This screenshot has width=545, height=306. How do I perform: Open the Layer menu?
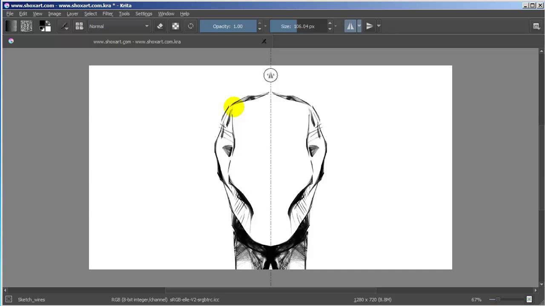pyautogui.click(x=72, y=14)
